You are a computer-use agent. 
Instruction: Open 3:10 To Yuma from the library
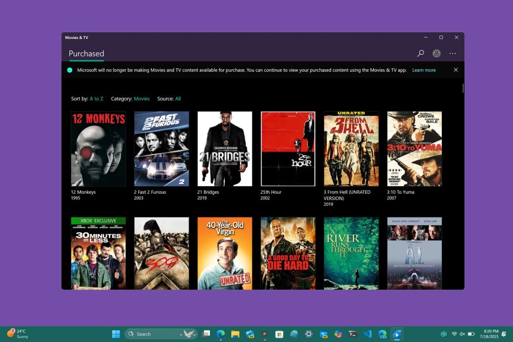coord(414,148)
